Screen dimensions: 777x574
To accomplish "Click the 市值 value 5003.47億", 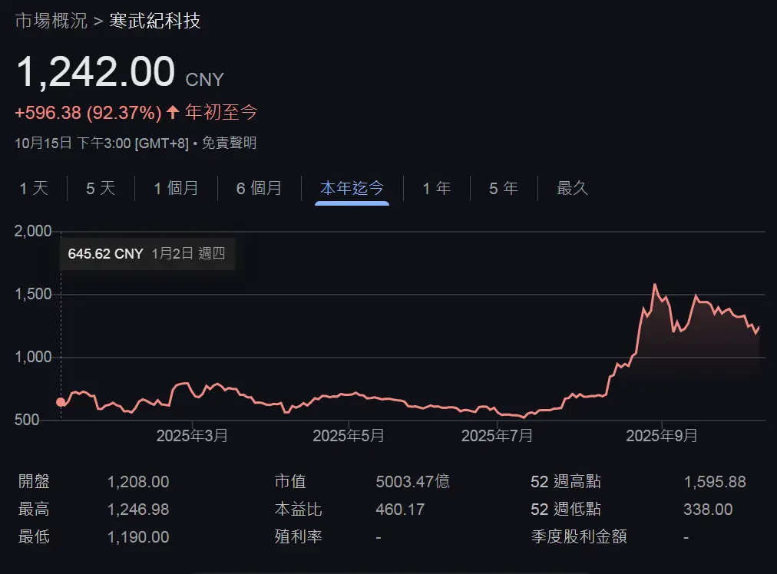I will click(412, 482).
